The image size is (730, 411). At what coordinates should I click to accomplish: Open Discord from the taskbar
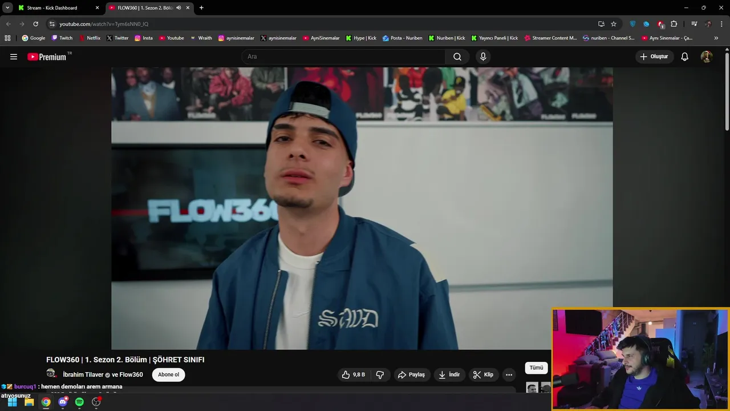63,402
